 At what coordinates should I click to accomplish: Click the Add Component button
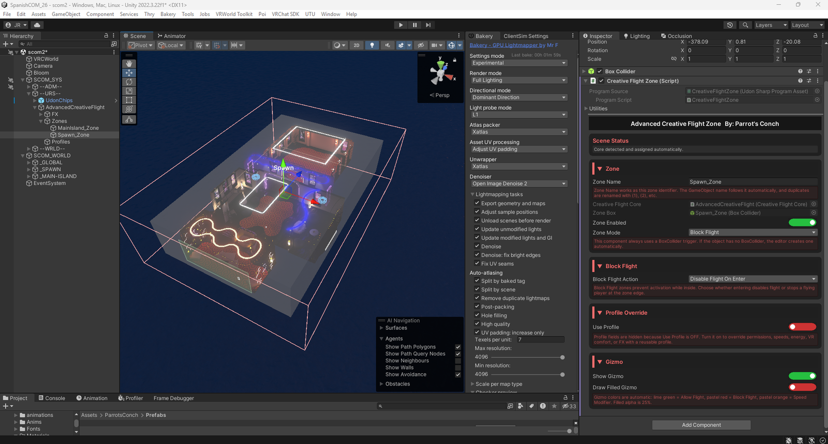click(x=701, y=425)
